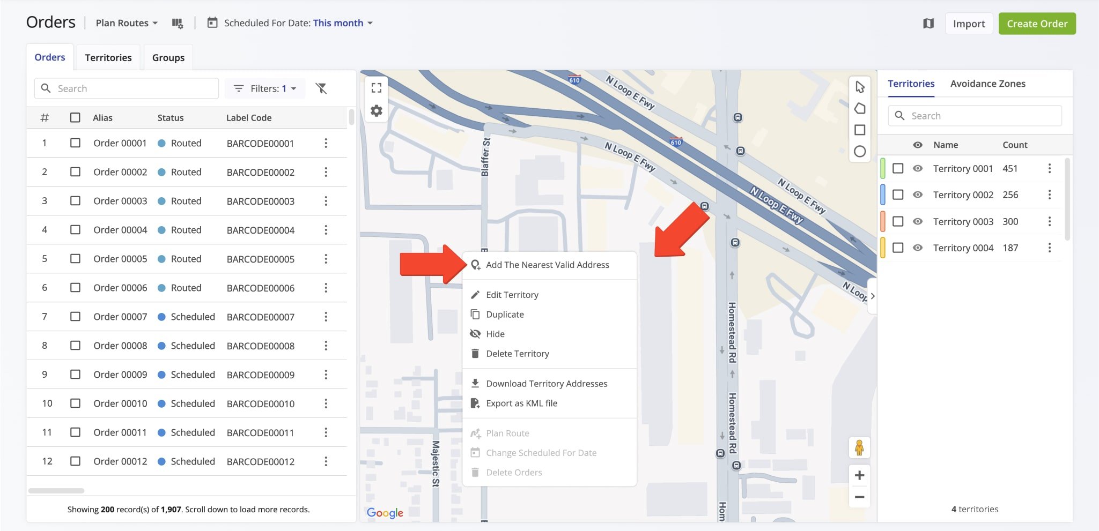Check the box for Territory 0001
Screen dimensions: 1099x531
click(898, 168)
